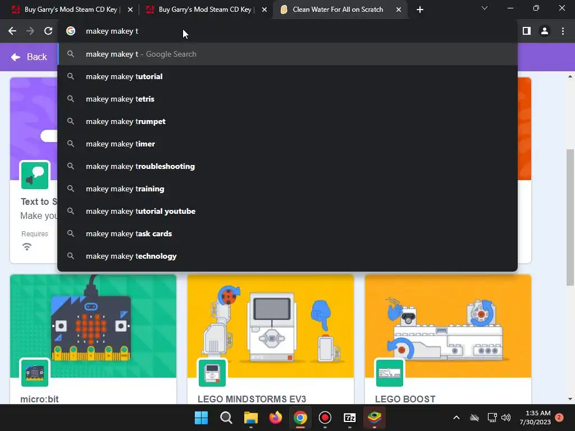
Task: Show hidden system tray icons
Action: coord(456,418)
